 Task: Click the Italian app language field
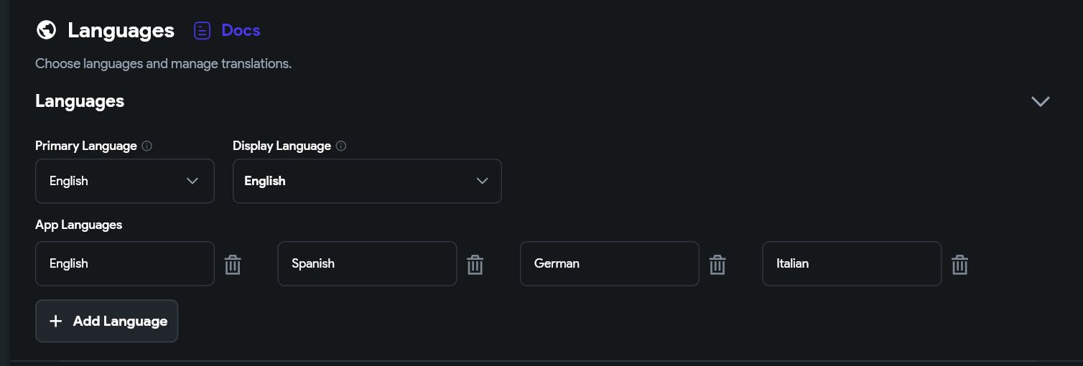(851, 263)
